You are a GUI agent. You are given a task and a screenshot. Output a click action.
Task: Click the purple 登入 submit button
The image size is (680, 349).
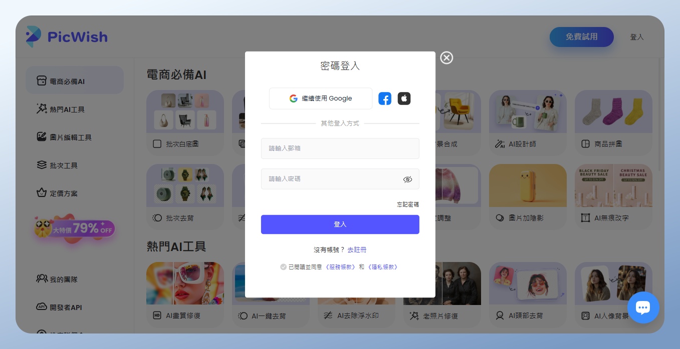pos(340,224)
